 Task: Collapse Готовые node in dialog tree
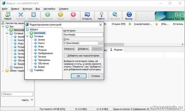click(x=27, y=36)
